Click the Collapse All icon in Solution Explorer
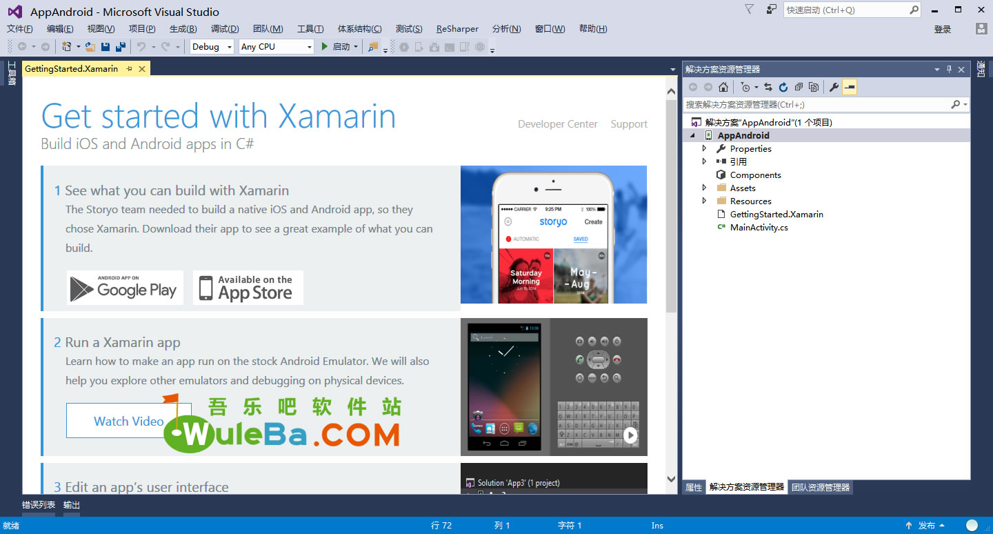The height and width of the screenshot is (534, 993). [x=799, y=87]
